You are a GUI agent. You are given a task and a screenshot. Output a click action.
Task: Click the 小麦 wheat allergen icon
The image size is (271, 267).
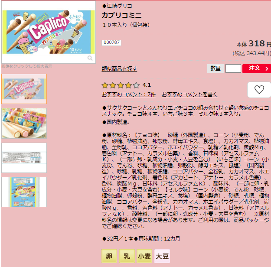144,256
